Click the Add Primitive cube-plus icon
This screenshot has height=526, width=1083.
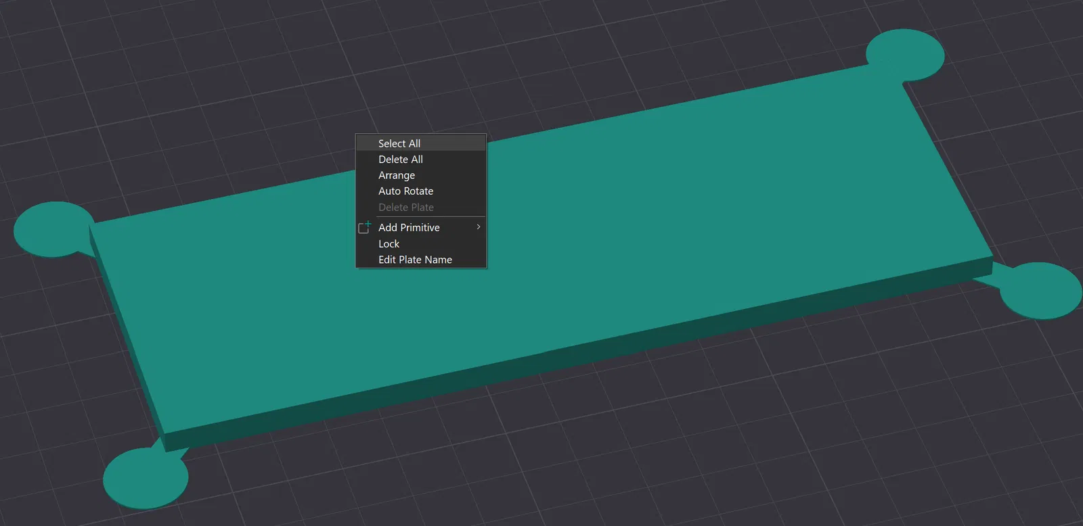pyautogui.click(x=365, y=227)
